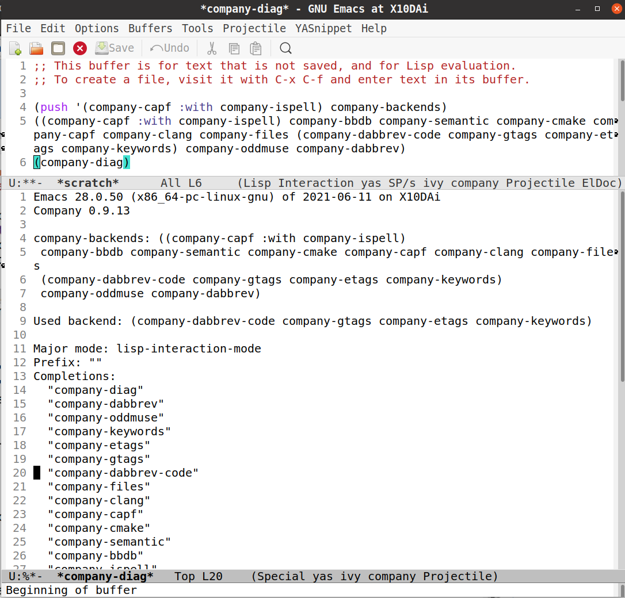Click completion "company-cmake" on line 24
This screenshot has height=598, width=625.
point(99,528)
